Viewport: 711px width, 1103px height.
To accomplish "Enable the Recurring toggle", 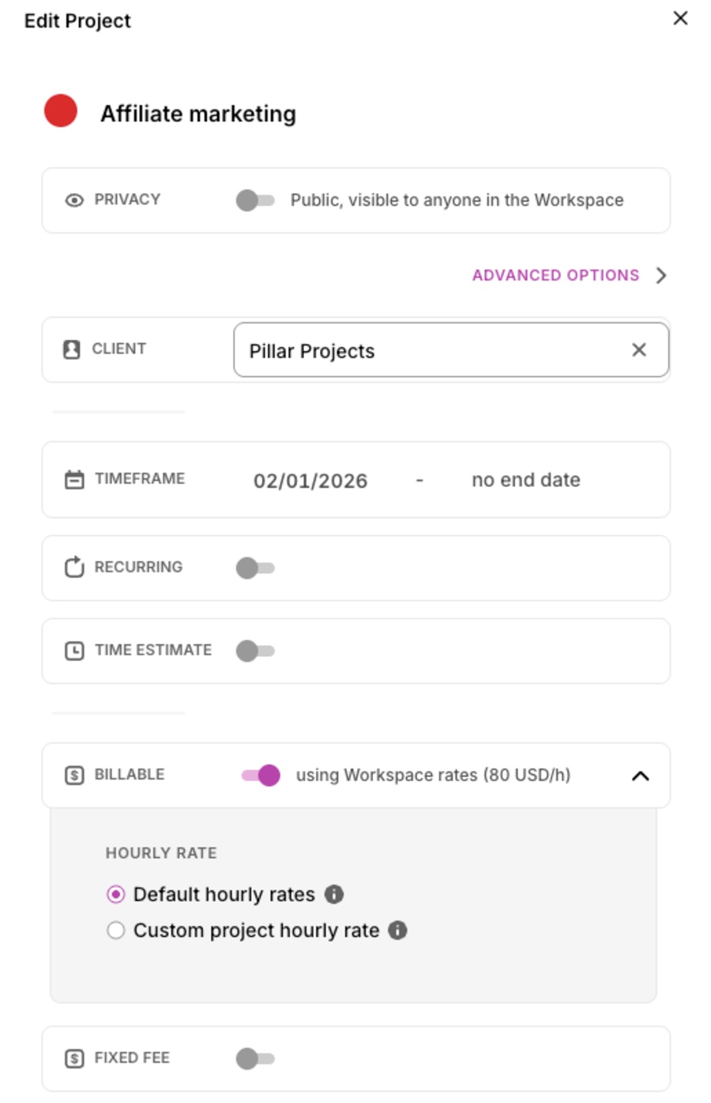I will 255,567.
